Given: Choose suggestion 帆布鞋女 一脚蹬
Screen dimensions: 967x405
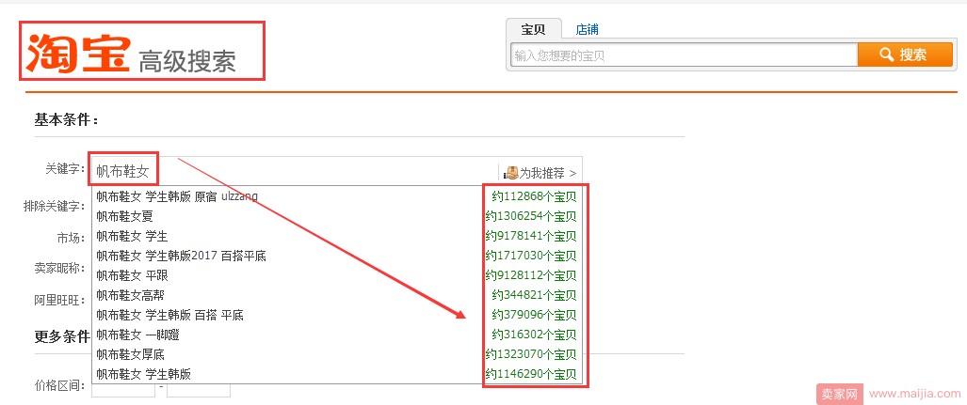Looking at the screenshot, I should coord(336,335).
